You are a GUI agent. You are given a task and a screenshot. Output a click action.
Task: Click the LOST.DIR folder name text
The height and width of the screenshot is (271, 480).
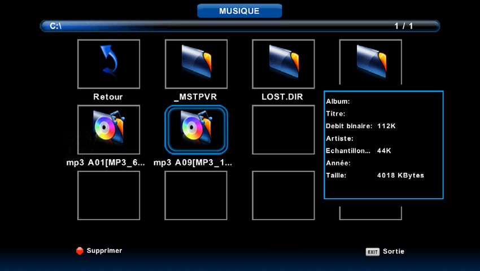(x=282, y=97)
